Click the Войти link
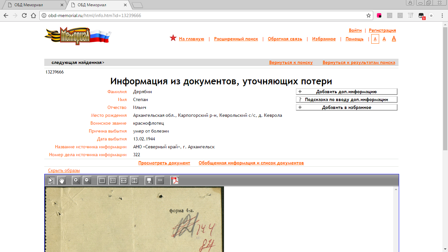The image size is (448, 252). pos(355,30)
